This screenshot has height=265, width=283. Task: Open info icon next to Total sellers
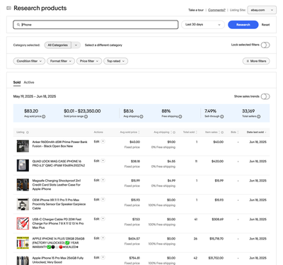pos(259,116)
